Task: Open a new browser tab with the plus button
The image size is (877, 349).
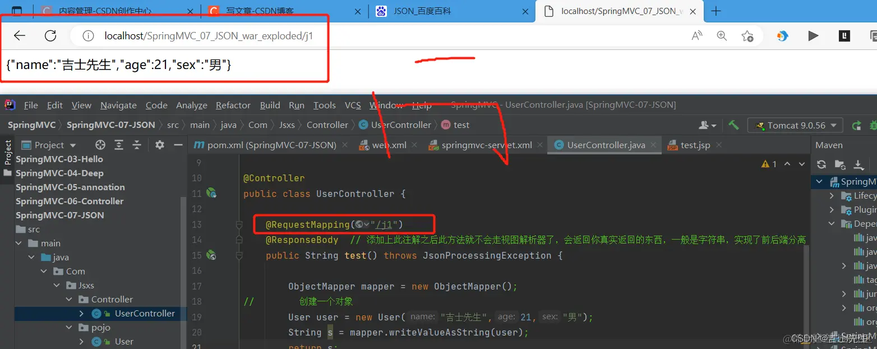Action: 716,11
